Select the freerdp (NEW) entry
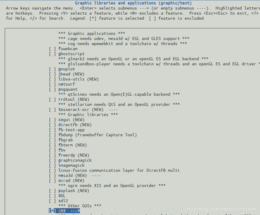This screenshot has width=260, height=215. tap(74, 155)
